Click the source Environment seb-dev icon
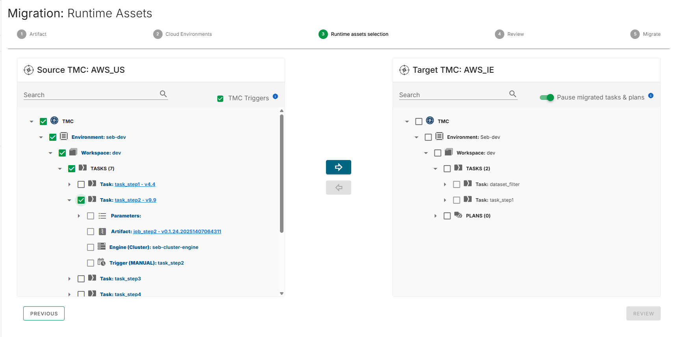 click(x=64, y=136)
